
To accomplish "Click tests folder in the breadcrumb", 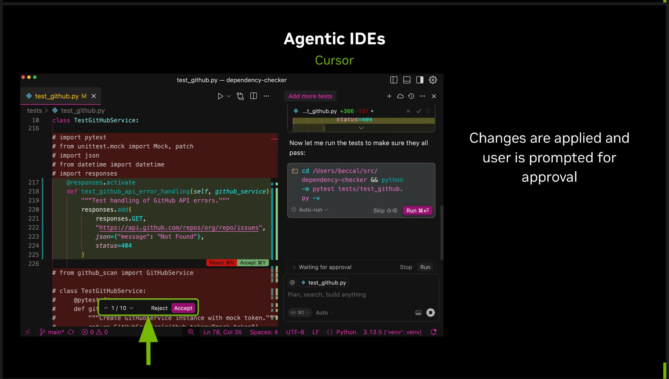I will [34, 110].
